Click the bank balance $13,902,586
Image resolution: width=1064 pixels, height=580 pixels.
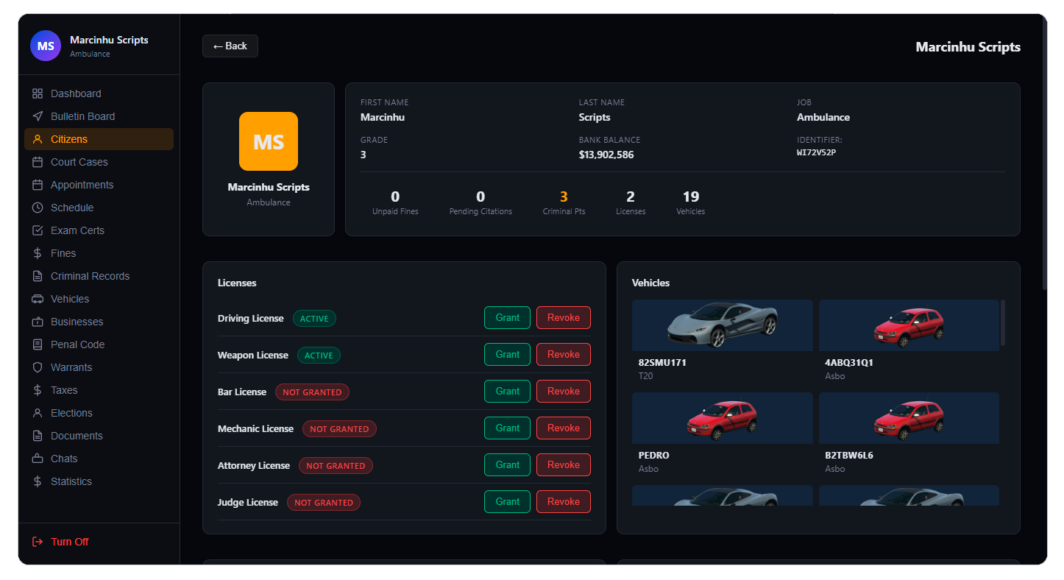(x=606, y=155)
